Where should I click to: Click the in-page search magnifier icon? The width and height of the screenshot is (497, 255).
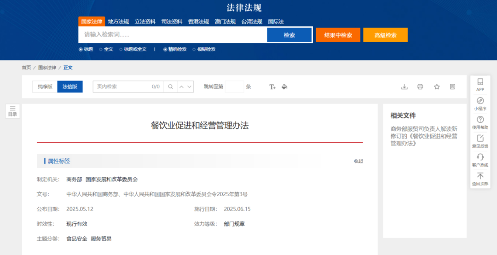pyautogui.click(x=170, y=87)
